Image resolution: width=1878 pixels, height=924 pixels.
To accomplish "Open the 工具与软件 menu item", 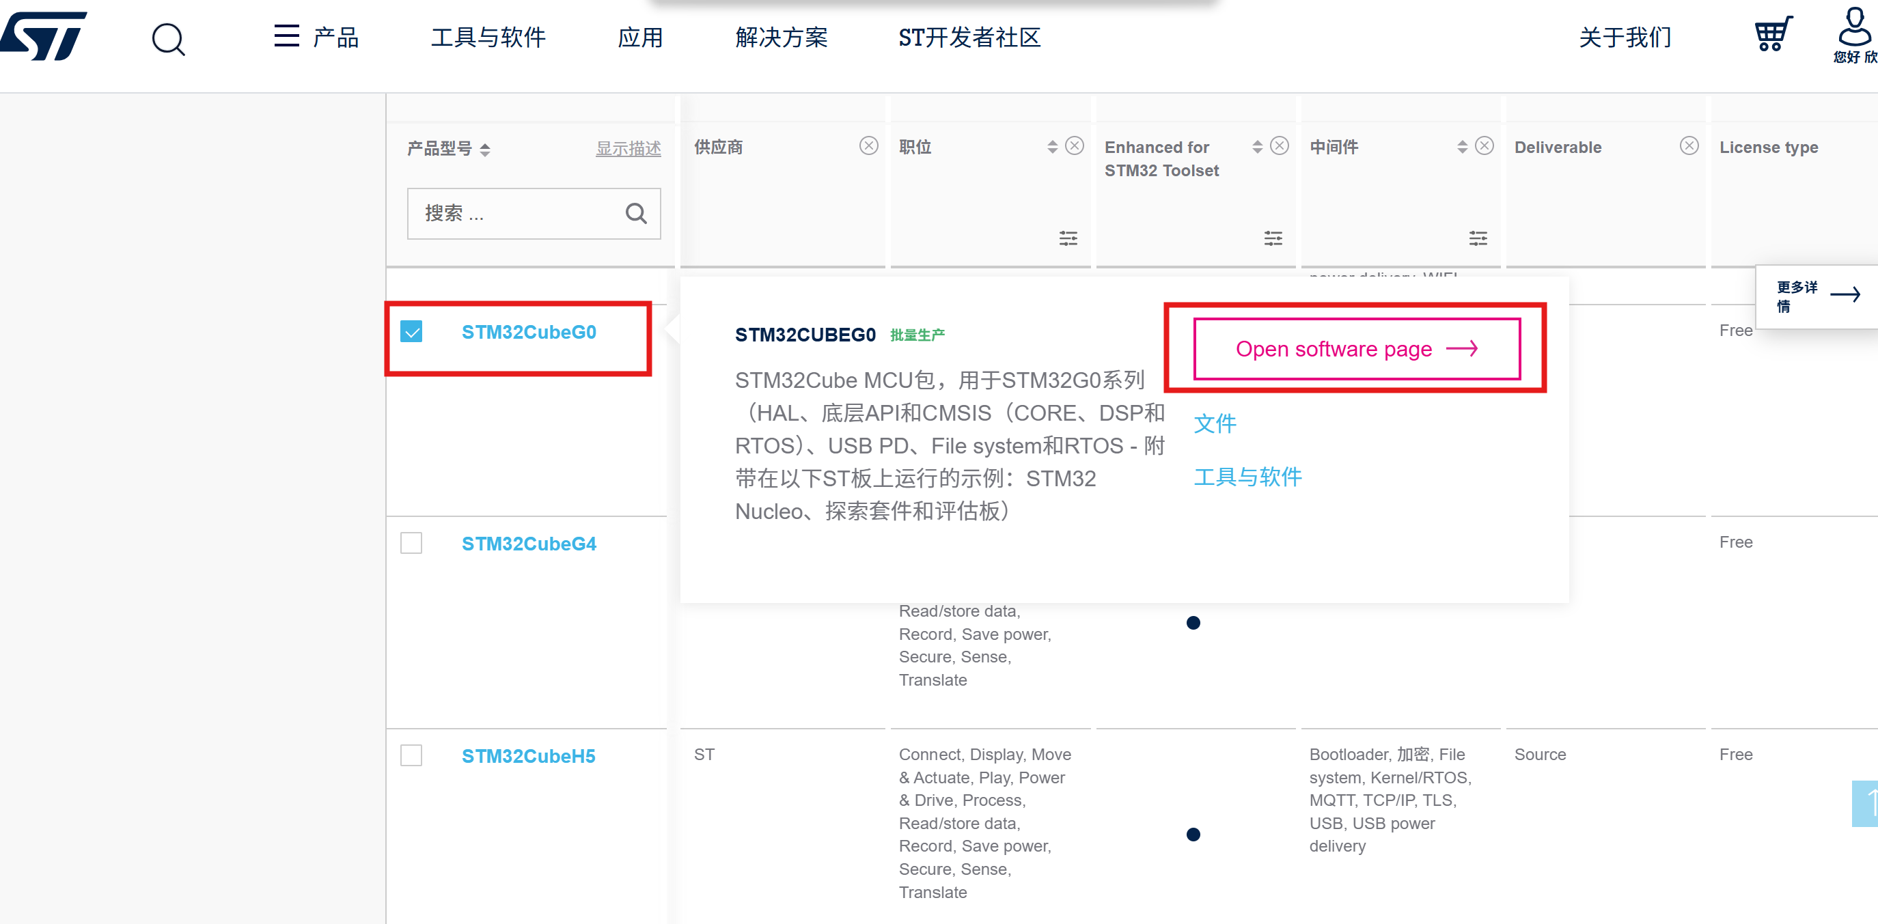I will (488, 37).
